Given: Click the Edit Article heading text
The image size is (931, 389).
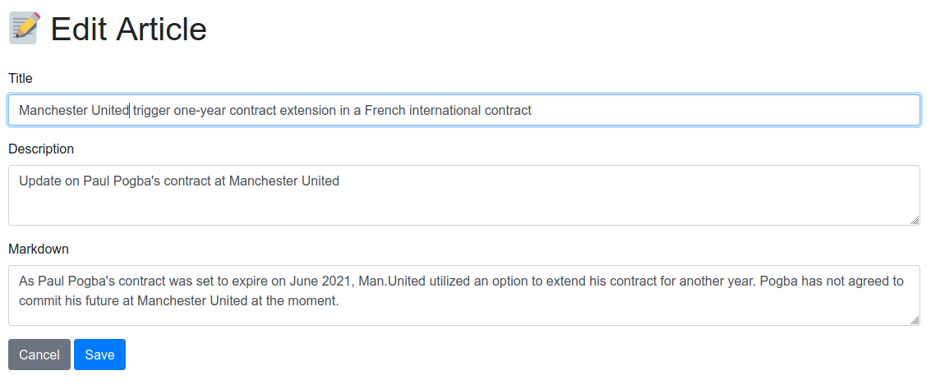Looking at the screenshot, I should point(129,29).
